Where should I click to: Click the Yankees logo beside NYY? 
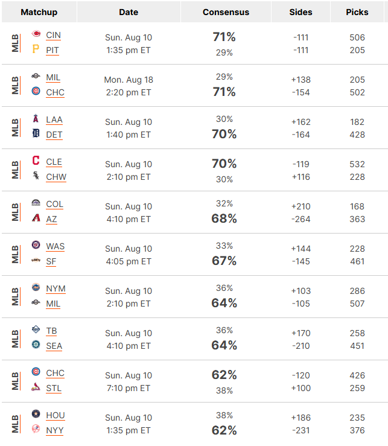point(36,429)
